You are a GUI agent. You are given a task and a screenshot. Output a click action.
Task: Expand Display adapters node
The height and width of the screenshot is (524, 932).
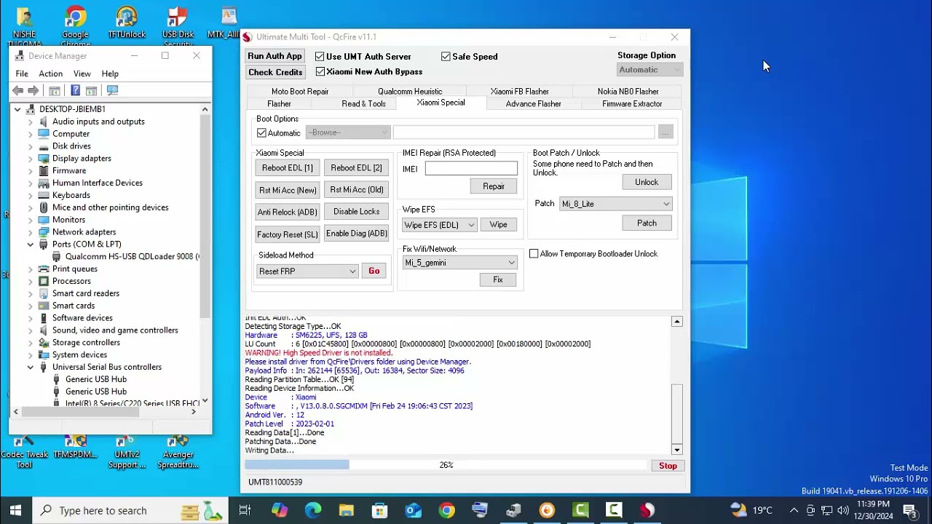(x=31, y=158)
